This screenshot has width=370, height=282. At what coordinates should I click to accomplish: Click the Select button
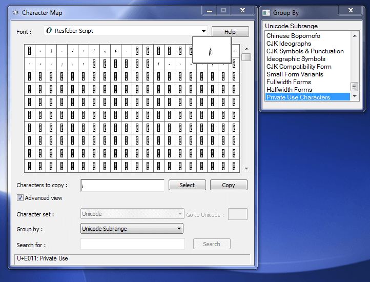(187, 185)
